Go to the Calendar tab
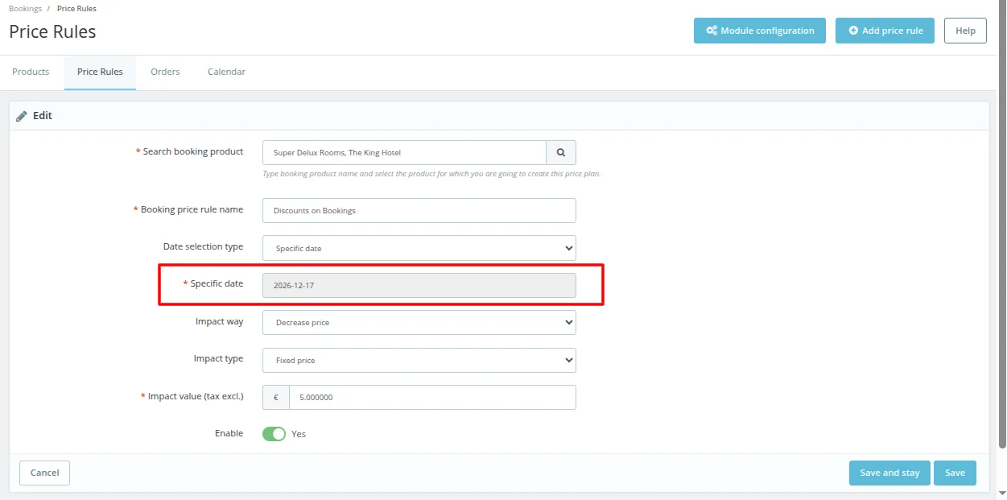Image resolution: width=1007 pixels, height=500 pixels. (x=226, y=72)
